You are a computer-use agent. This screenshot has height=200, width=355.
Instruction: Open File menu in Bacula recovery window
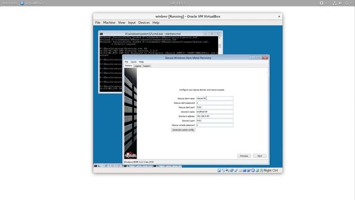(126, 62)
